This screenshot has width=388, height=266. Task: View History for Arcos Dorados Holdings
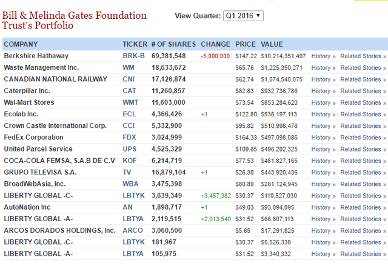pos(323,230)
